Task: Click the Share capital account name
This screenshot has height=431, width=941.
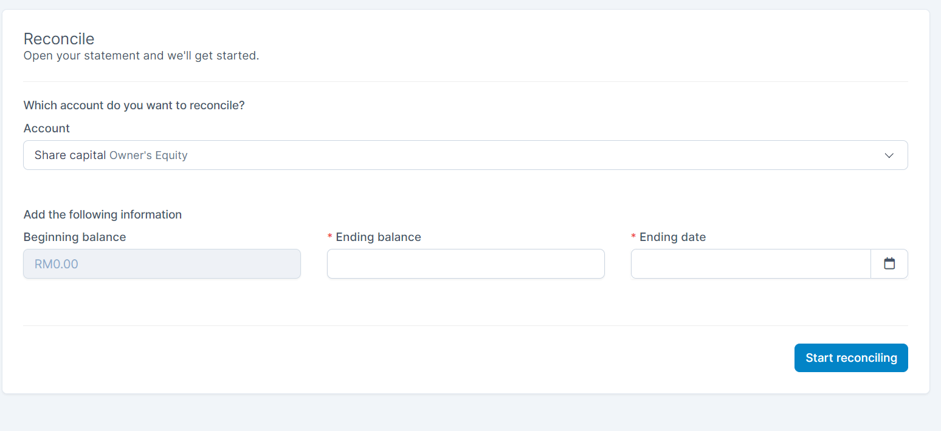Action: (x=70, y=155)
